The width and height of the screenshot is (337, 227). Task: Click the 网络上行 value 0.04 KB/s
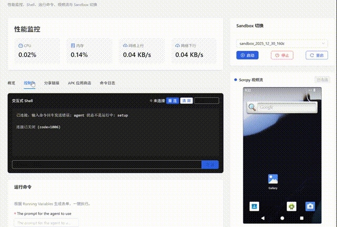pyautogui.click(x=137, y=55)
